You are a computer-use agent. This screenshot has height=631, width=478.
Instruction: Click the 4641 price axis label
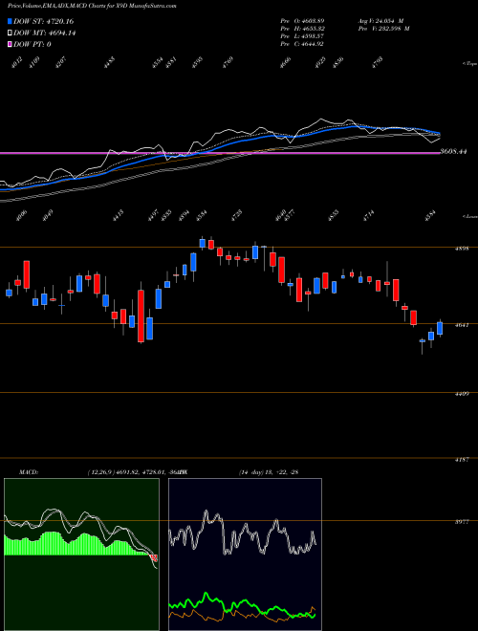pyautogui.click(x=462, y=325)
